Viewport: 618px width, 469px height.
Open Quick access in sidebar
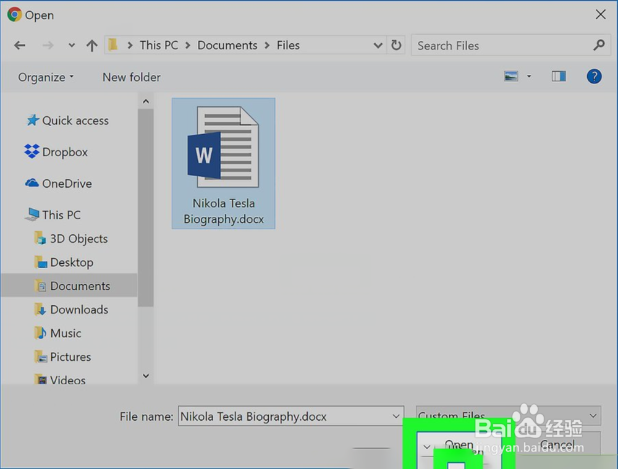[67, 120]
